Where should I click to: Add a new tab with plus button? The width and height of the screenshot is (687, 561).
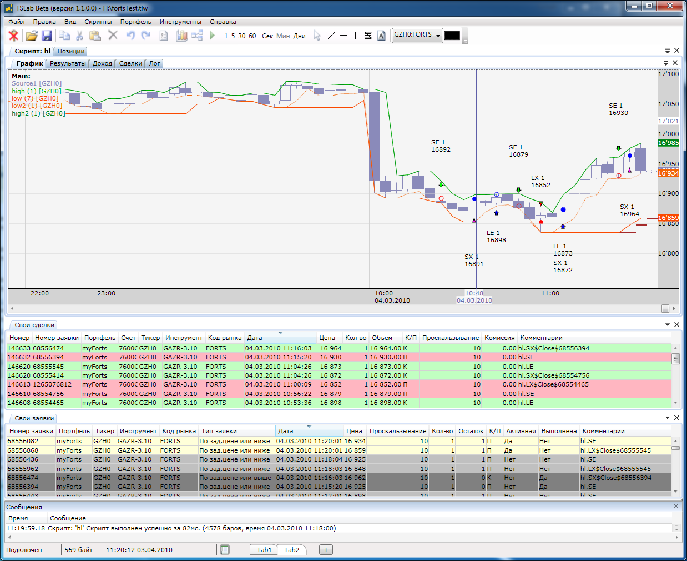pyautogui.click(x=326, y=550)
